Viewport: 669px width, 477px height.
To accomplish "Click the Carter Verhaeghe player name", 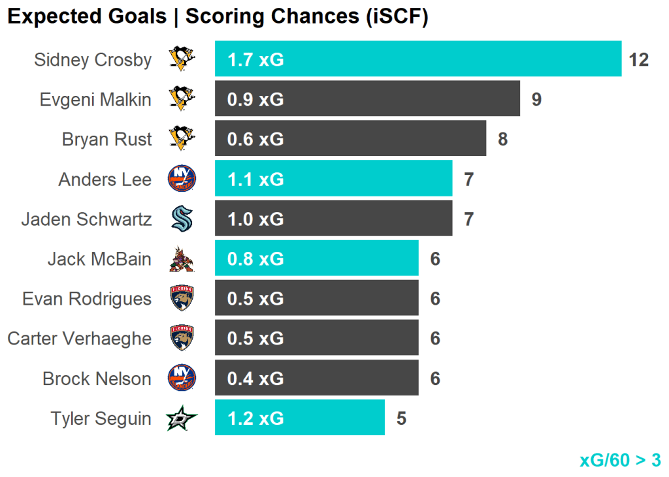I will point(79,339).
